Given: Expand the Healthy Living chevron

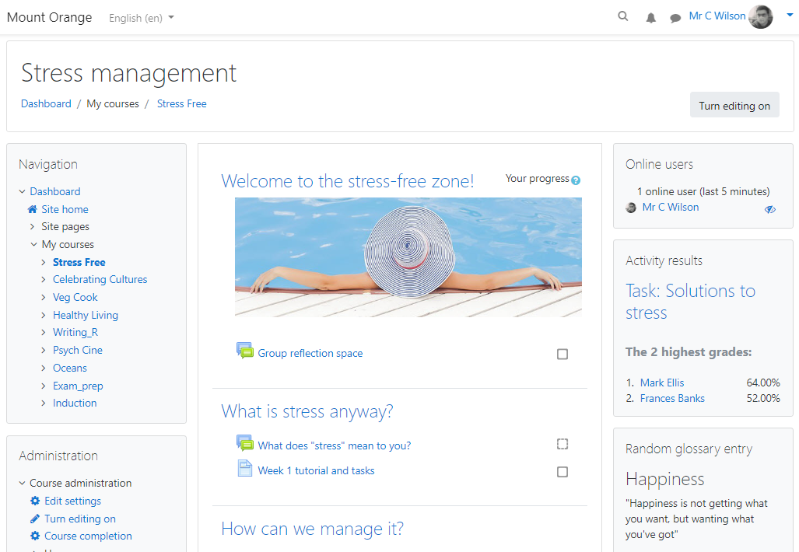Looking at the screenshot, I should 44,315.
